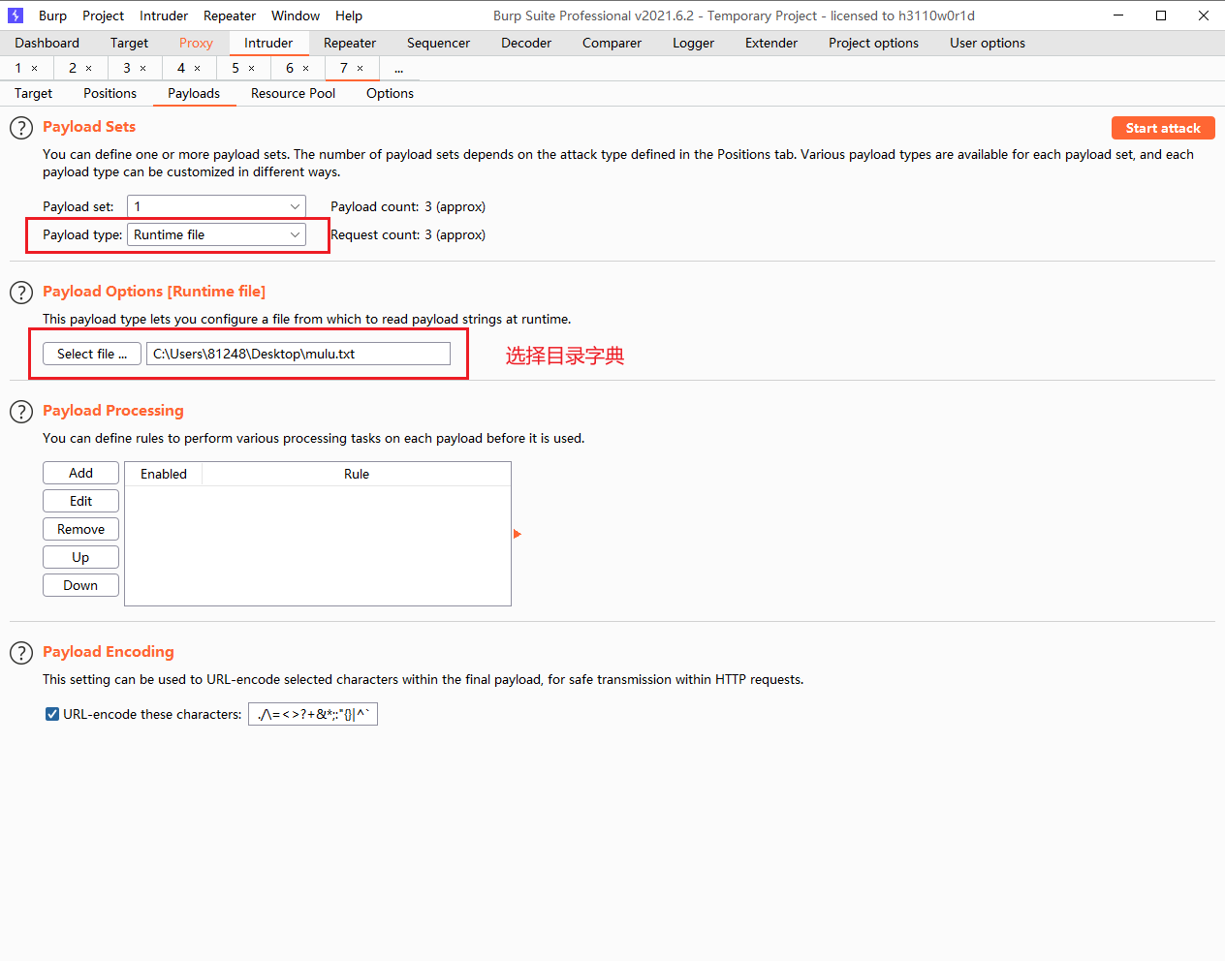1225x961 pixels.
Task: Click the Burp Suite logo icon
Action: (15, 15)
